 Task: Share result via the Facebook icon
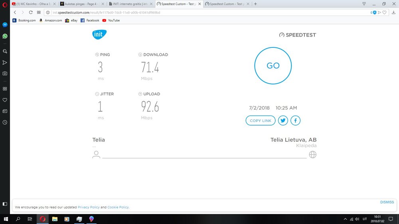point(295,120)
